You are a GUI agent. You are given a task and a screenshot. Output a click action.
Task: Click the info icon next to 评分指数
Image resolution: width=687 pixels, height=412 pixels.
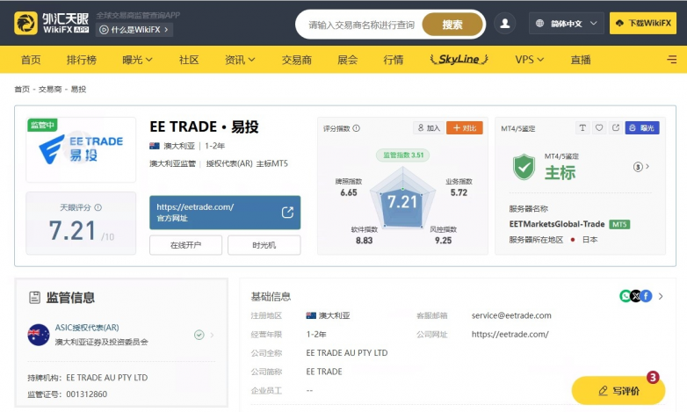pyautogui.click(x=356, y=128)
